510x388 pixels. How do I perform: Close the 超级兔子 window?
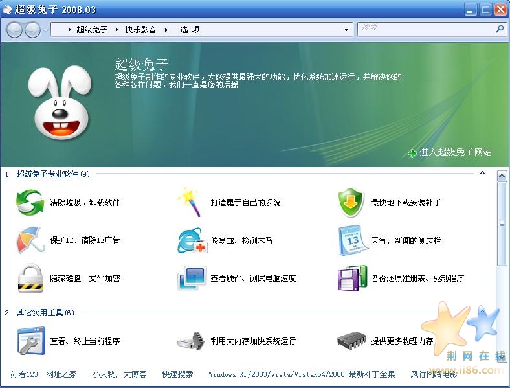pos(500,10)
